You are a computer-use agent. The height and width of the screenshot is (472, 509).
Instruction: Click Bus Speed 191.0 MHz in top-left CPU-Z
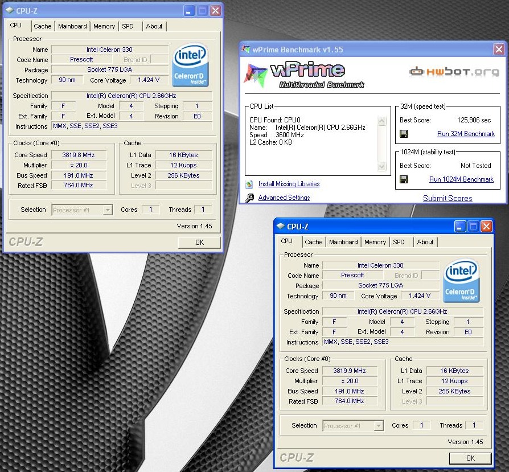(79, 175)
